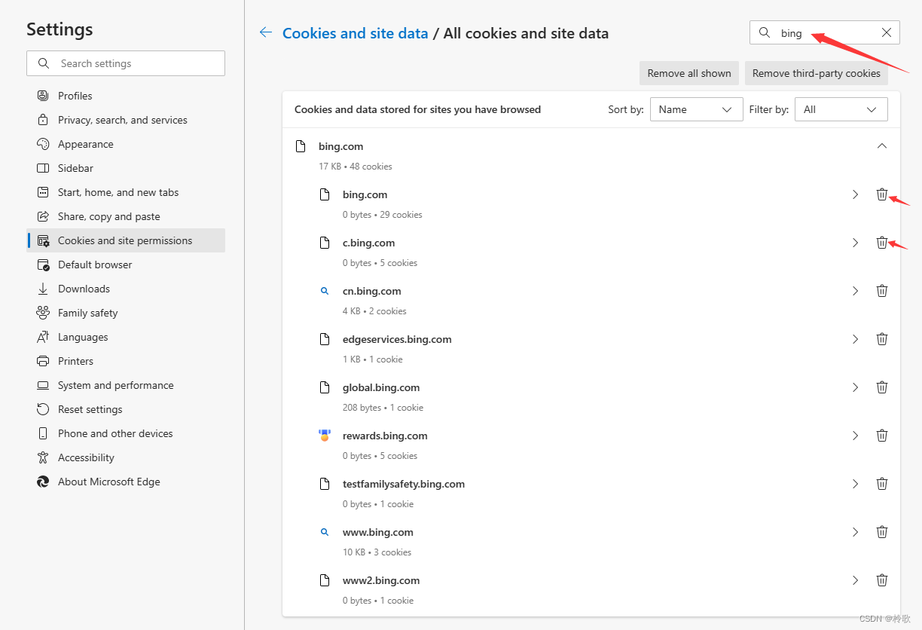
Task: Expand edgeservices.bing.com details chevron
Action: 855,339
